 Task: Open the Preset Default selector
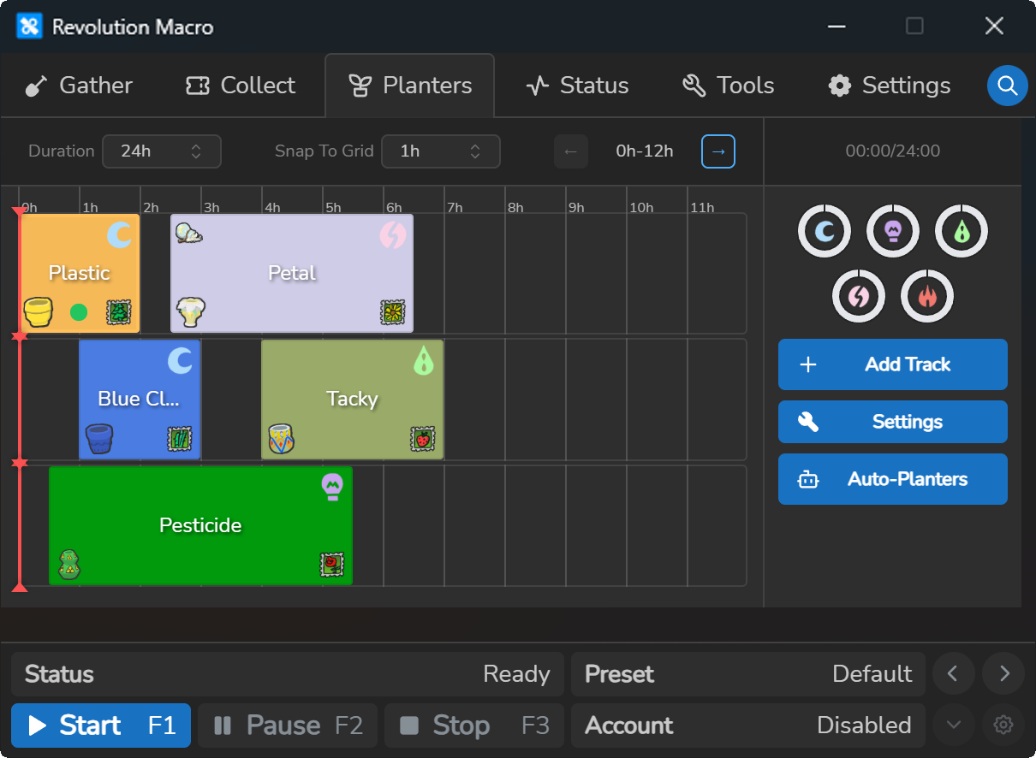[748, 674]
